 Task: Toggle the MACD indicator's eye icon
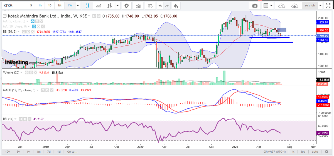coord(42,91)
